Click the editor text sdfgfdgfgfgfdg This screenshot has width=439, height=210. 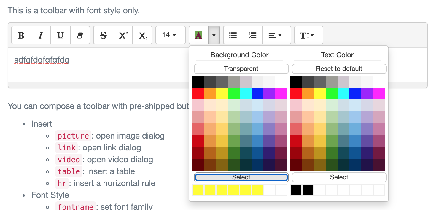(x=42, y=61)
